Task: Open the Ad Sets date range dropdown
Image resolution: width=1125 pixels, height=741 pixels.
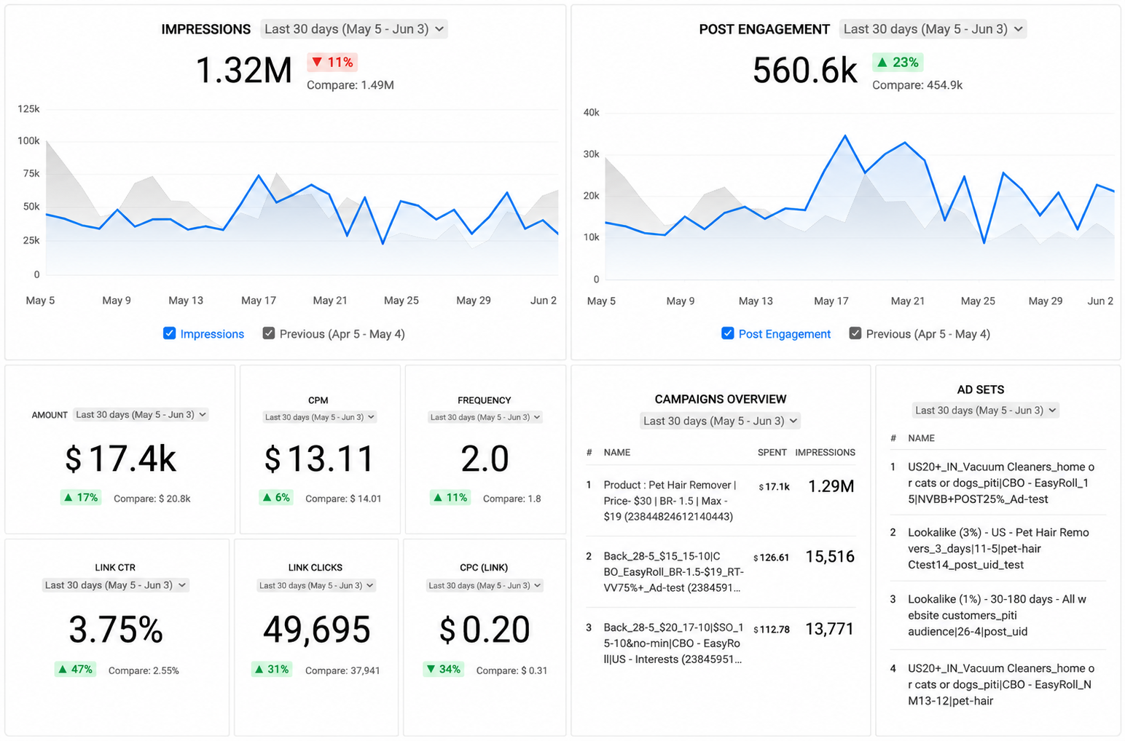Action: (986, 411)
